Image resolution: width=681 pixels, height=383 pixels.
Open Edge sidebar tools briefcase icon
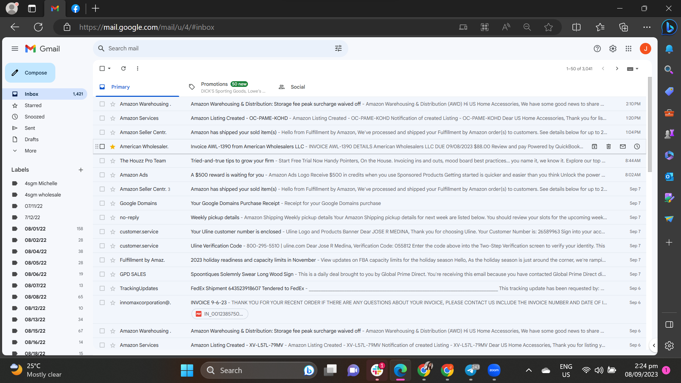tap(669, 113)
